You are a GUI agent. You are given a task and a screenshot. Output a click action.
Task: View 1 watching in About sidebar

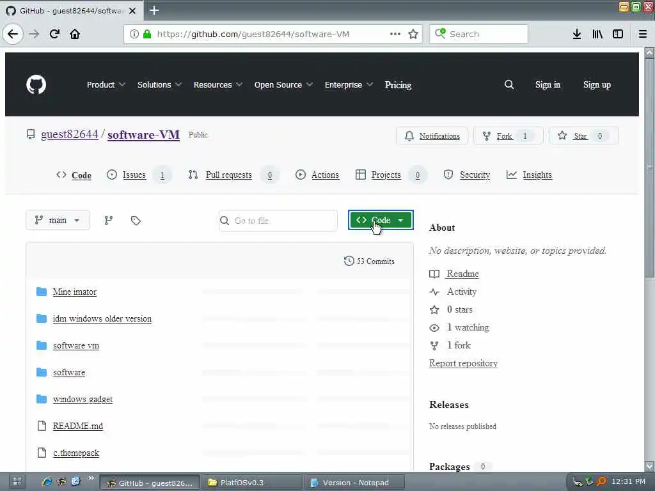[x=468, y=328]
